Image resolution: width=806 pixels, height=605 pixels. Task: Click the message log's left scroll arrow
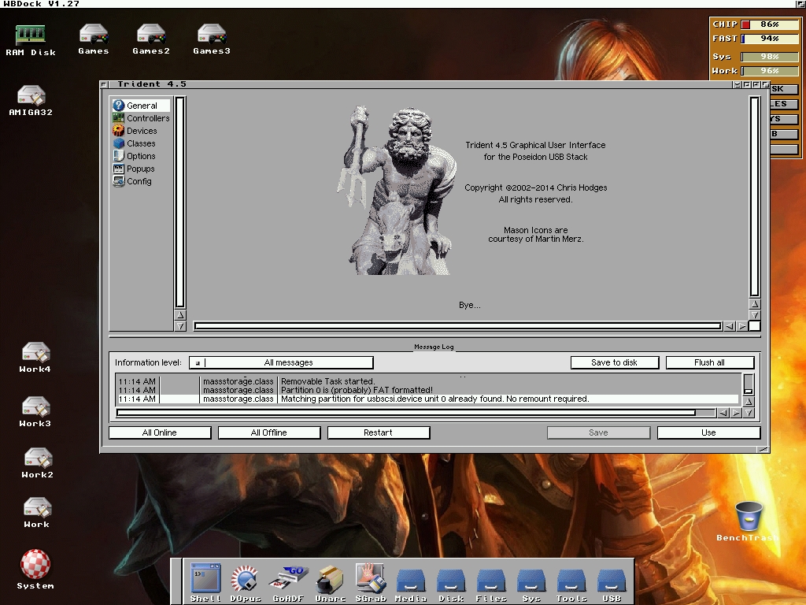click(x=723, y=413)
